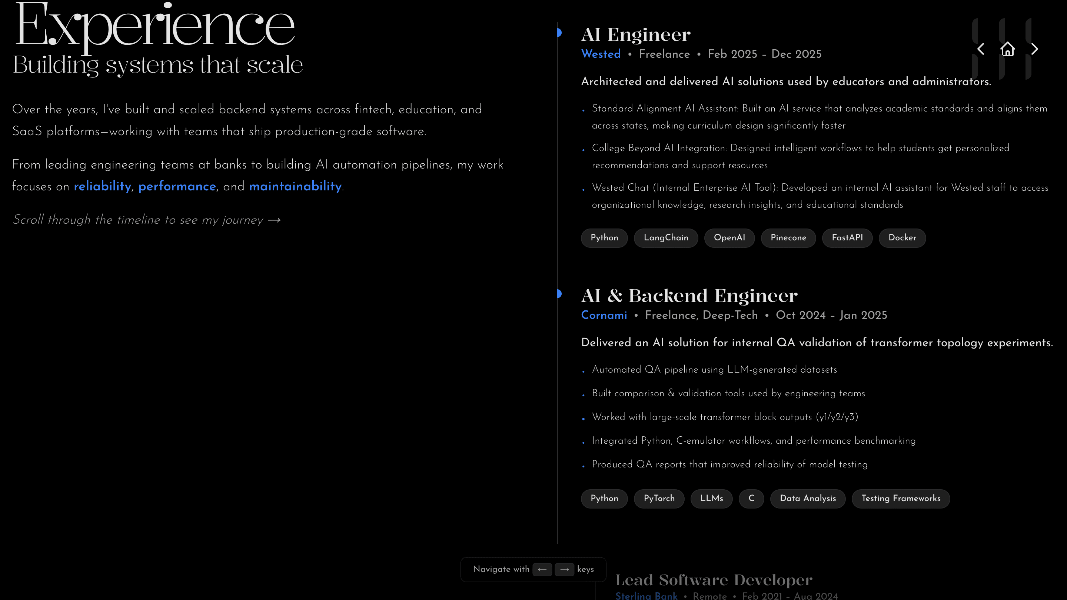Click the "College Beyond AI Integration" bullet
The image size is (1067, 600).
pos(801,157)
